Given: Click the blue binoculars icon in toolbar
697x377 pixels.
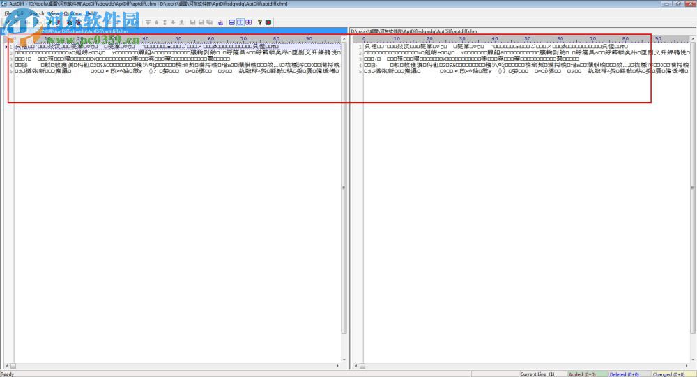Looking at the screenshot, I should point(220,22).
